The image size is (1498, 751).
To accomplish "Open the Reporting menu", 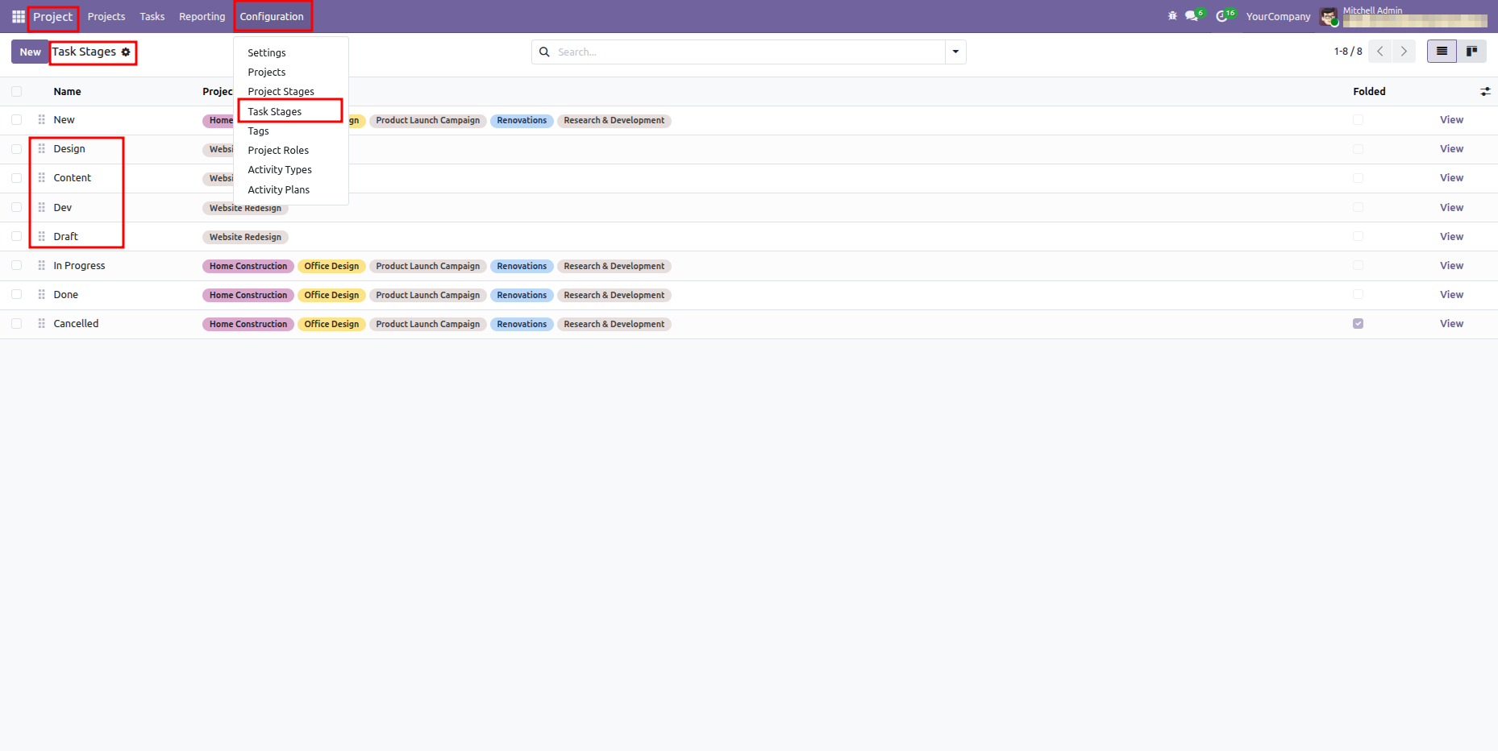I will point(202,16).
